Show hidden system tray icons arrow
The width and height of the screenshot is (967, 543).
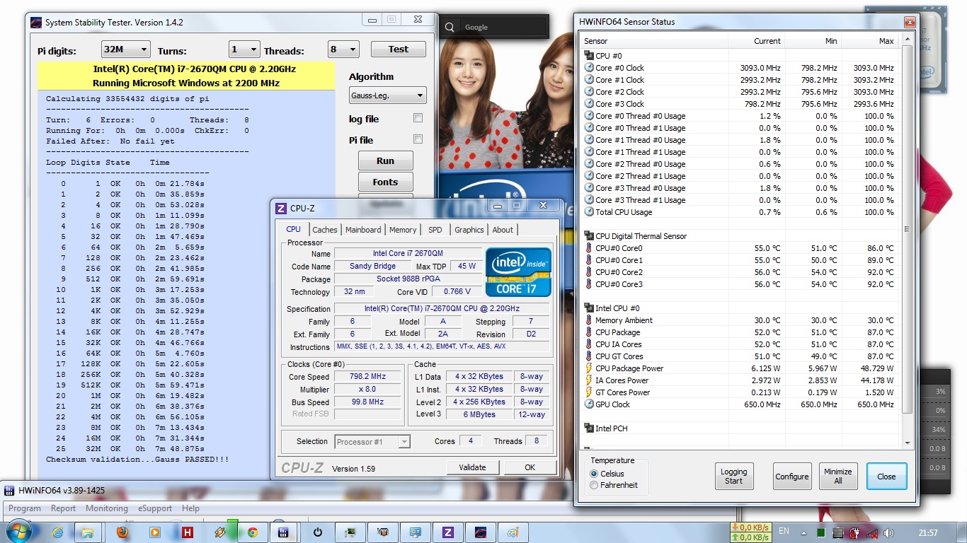pyautogui.click(x=804, y=532)
